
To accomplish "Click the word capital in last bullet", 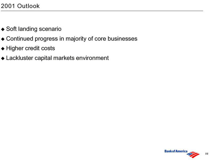I will (x=43, y=58).
